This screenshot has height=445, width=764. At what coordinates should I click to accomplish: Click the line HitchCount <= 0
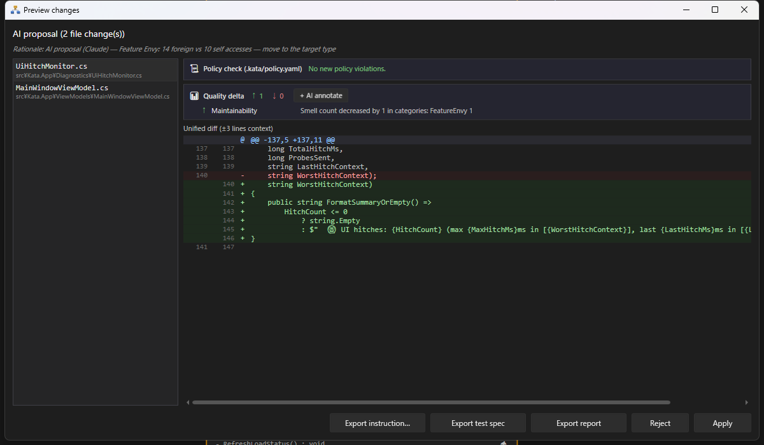pyautogui.click(x=467, y=211)
